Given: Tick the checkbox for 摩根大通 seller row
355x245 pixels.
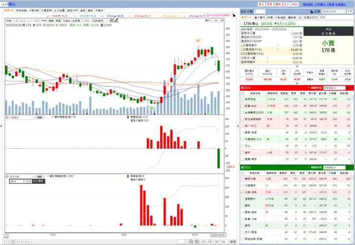Looking at the screenshot, I should (x=242, y=179).
